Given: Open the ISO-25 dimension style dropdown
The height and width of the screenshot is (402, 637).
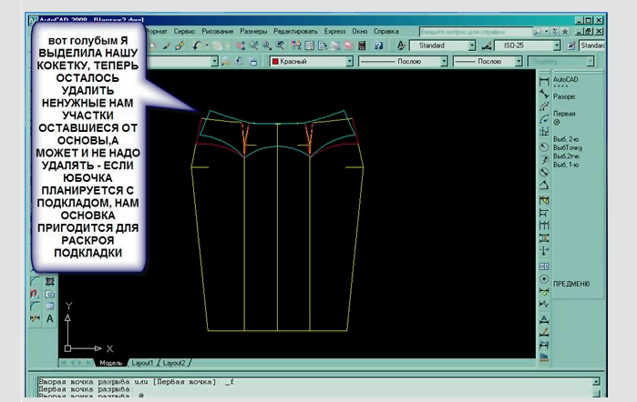Looking at the screenshot, I should pos(556,45).
